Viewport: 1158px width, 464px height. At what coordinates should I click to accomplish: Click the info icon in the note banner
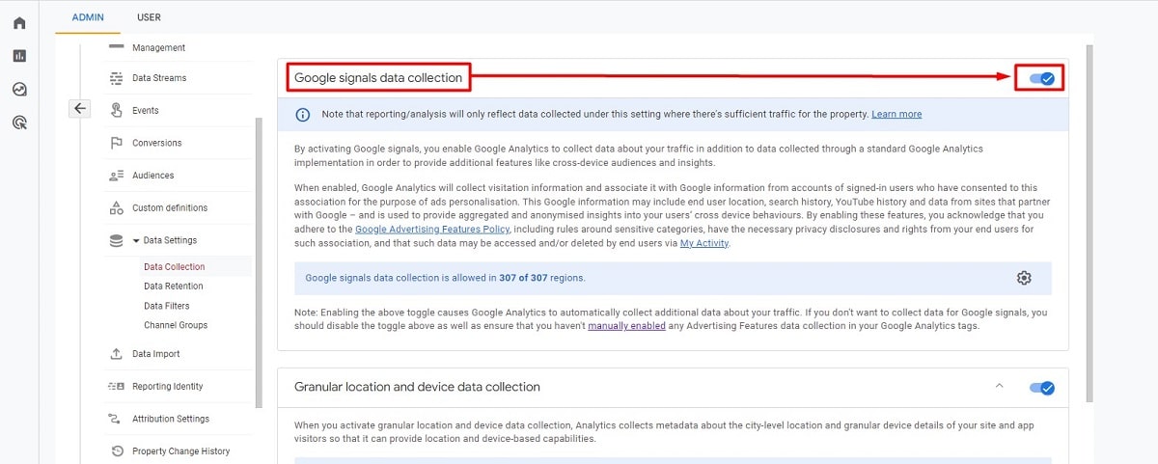point(302,114)
